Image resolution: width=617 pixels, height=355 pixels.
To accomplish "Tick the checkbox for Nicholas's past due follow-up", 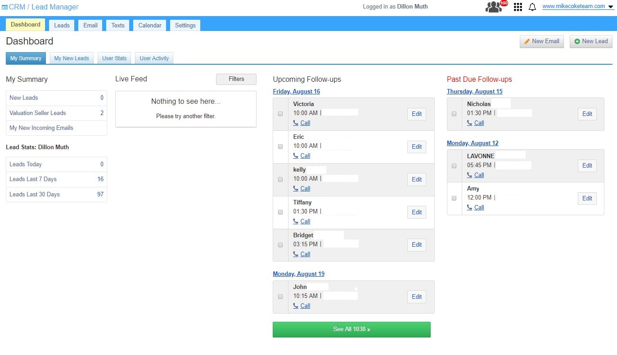I will pyautogui.click(x=454, y=114).
